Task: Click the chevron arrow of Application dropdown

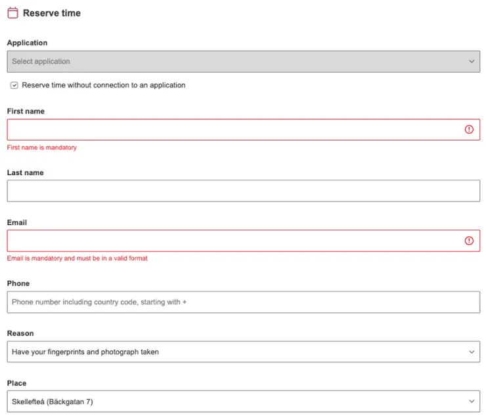Action: pyautogui.click(x=472, y=62)
